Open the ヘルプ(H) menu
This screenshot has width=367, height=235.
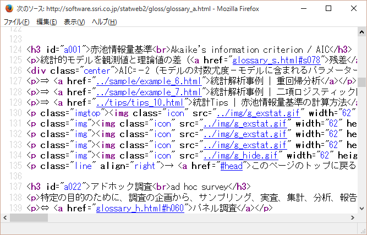[x=104, y=22]
